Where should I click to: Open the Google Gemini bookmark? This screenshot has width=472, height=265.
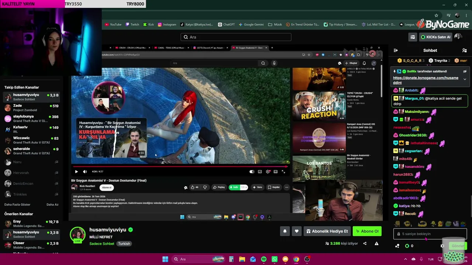pyautogui.click(x=251, y=25)
